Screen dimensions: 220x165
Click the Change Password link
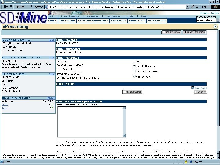[70, 16]
